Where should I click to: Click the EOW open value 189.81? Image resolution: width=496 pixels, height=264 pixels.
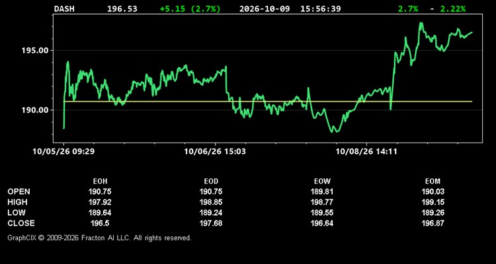click(322, 191)
